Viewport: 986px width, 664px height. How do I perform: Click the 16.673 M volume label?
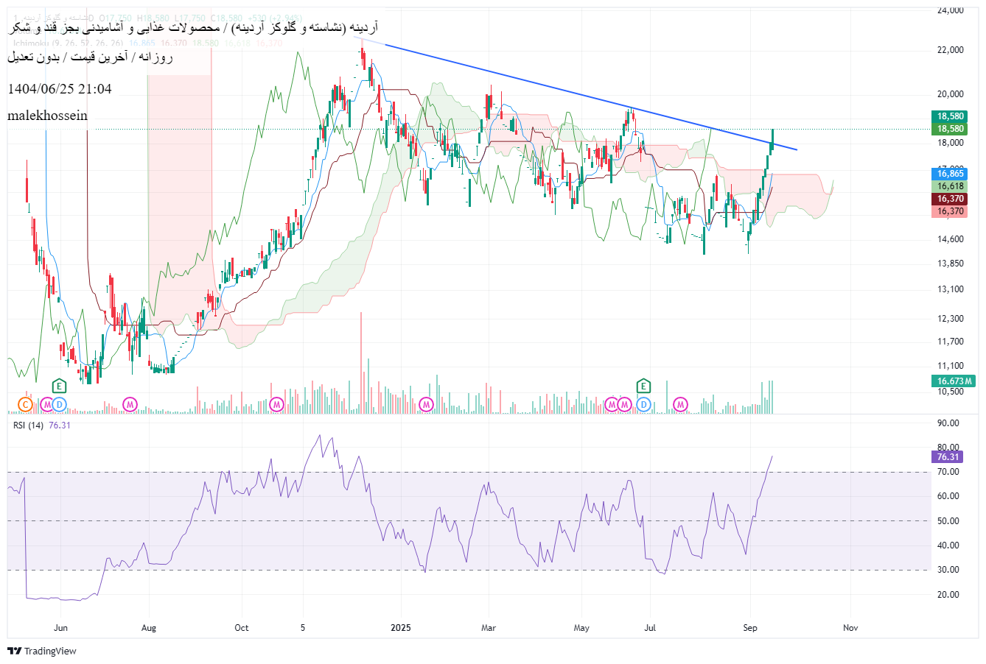click(953, 381)
